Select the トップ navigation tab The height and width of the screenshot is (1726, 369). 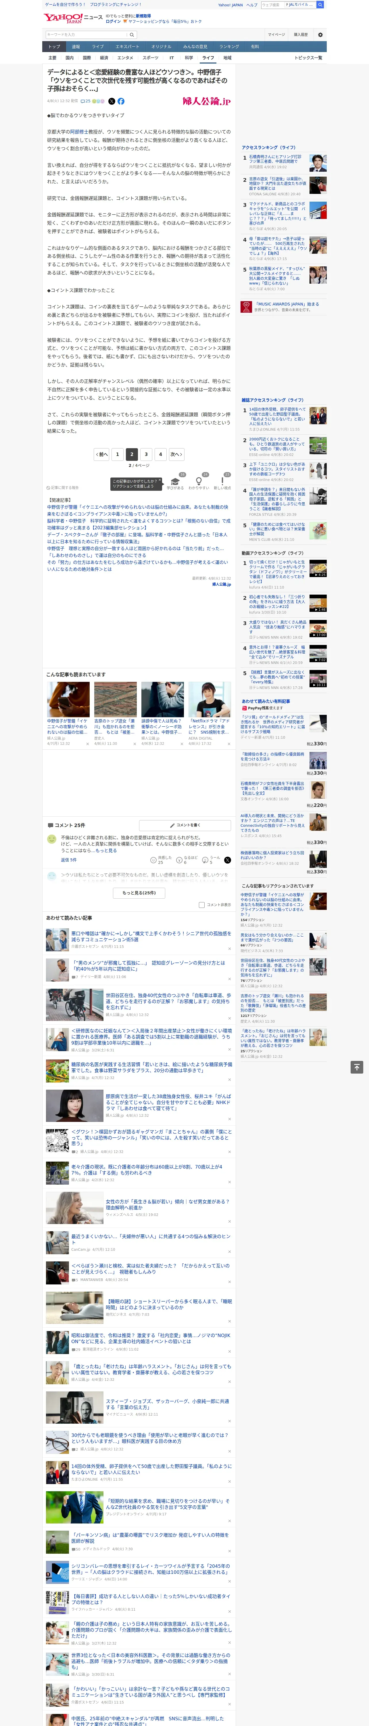[x=54, y=47]
